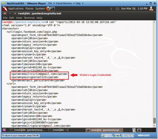Open the user session icon

(x=151, y=9)
